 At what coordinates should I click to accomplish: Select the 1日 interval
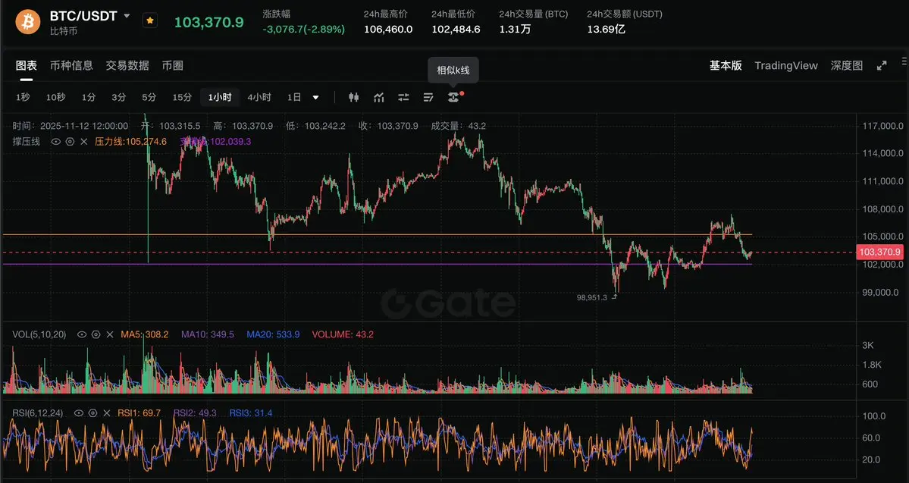(x=294, y=97)
